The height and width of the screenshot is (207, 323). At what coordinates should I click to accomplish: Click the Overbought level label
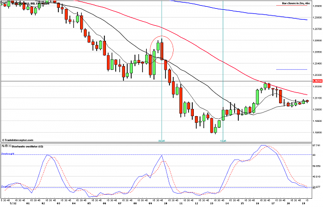[x=8, y=153]
